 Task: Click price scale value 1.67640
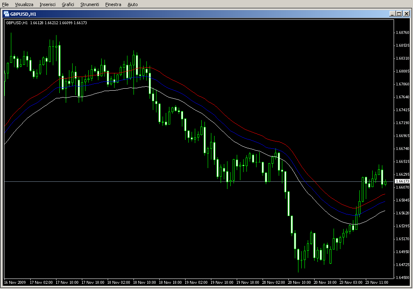[x=403, y=97]
